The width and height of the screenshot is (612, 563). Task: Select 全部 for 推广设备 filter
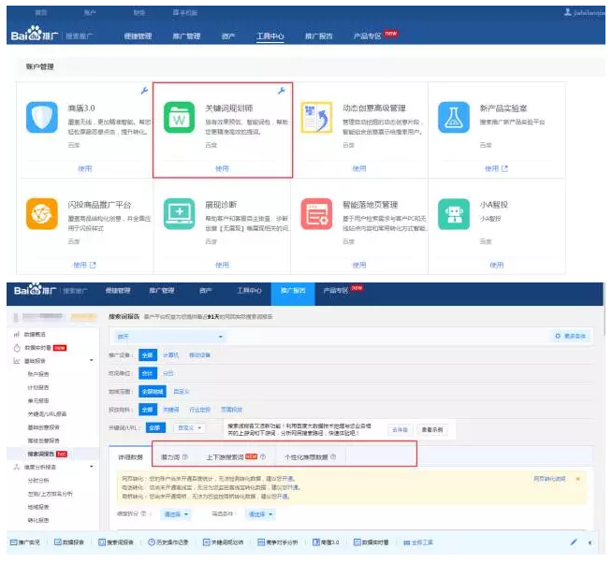coord(148,355)
